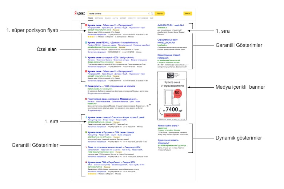284x189 pixels.
Task: Click the hotellook.ru green URL
Action: [x=163, y=45]
